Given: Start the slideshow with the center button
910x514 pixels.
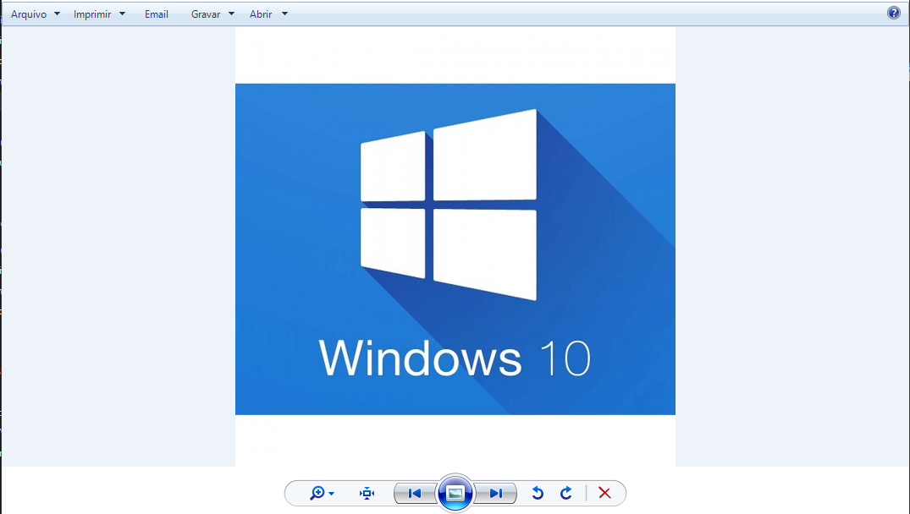Looking at the screenshot, I should [455, 493].
